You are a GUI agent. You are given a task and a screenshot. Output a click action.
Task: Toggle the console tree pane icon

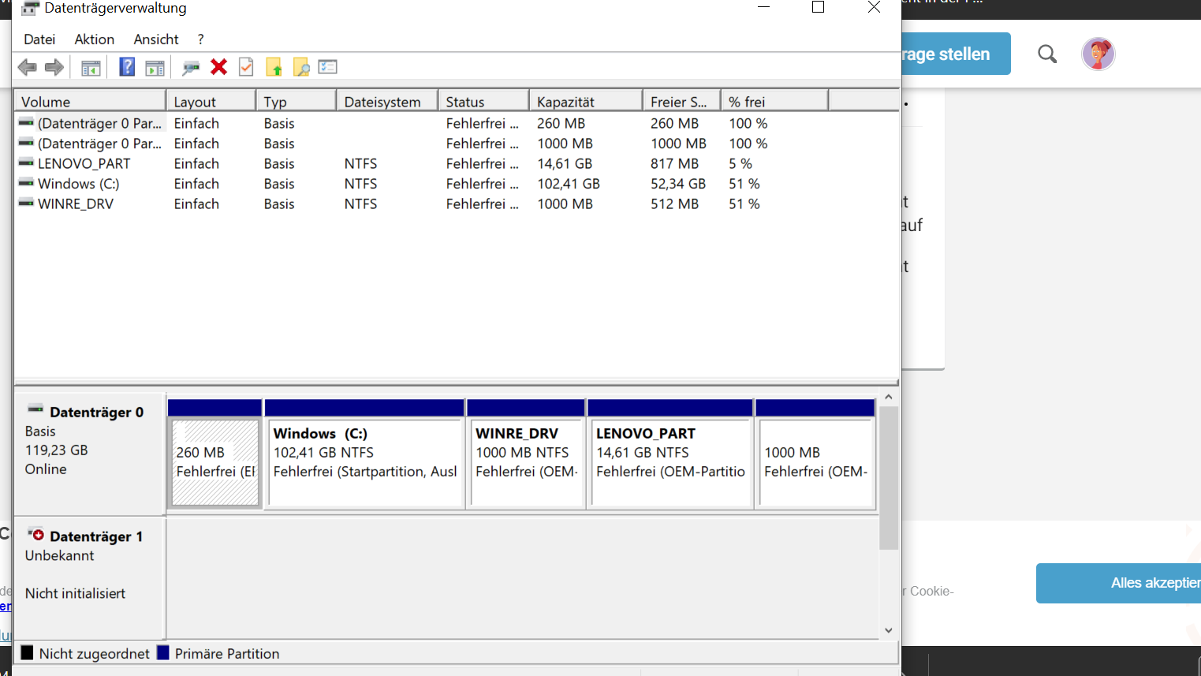click(90, 67)
